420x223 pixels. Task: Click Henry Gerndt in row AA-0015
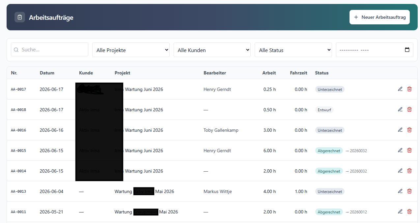(217, 151)
